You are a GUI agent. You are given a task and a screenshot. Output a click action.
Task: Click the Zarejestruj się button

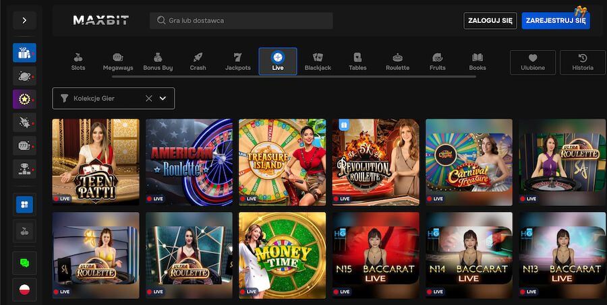coord(555,20)
